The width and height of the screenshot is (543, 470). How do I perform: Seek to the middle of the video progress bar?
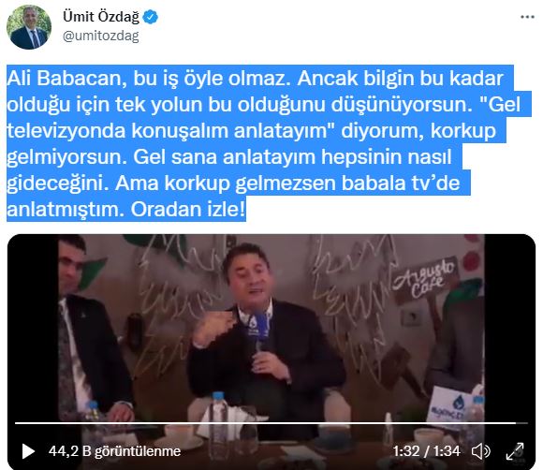tap(271, 423)
